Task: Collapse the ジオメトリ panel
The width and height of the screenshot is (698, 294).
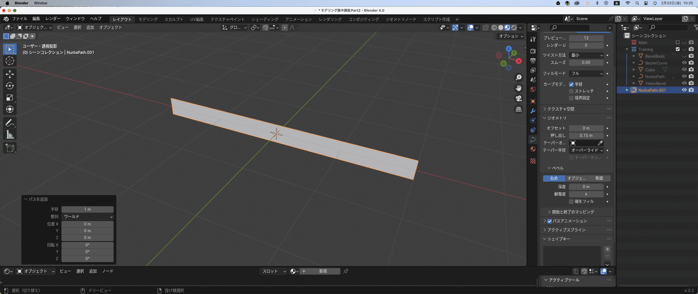Action: pyautogui.click(x=576, y=118)
